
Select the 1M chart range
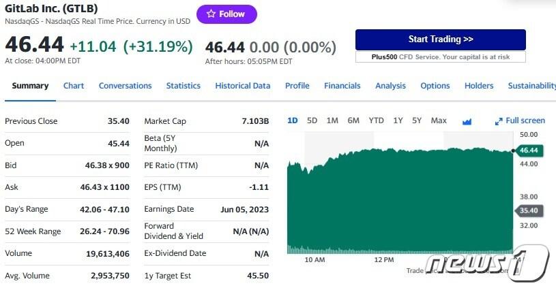coord(332,120)
